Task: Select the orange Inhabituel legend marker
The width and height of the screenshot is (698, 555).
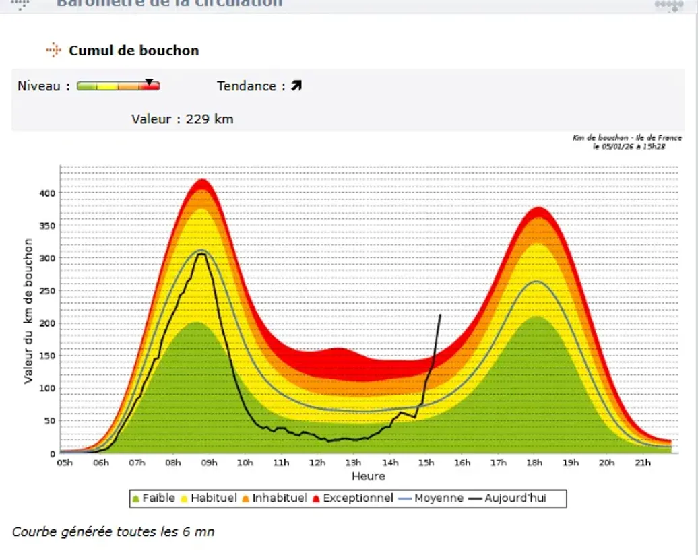Action: (x=246, y=499)
